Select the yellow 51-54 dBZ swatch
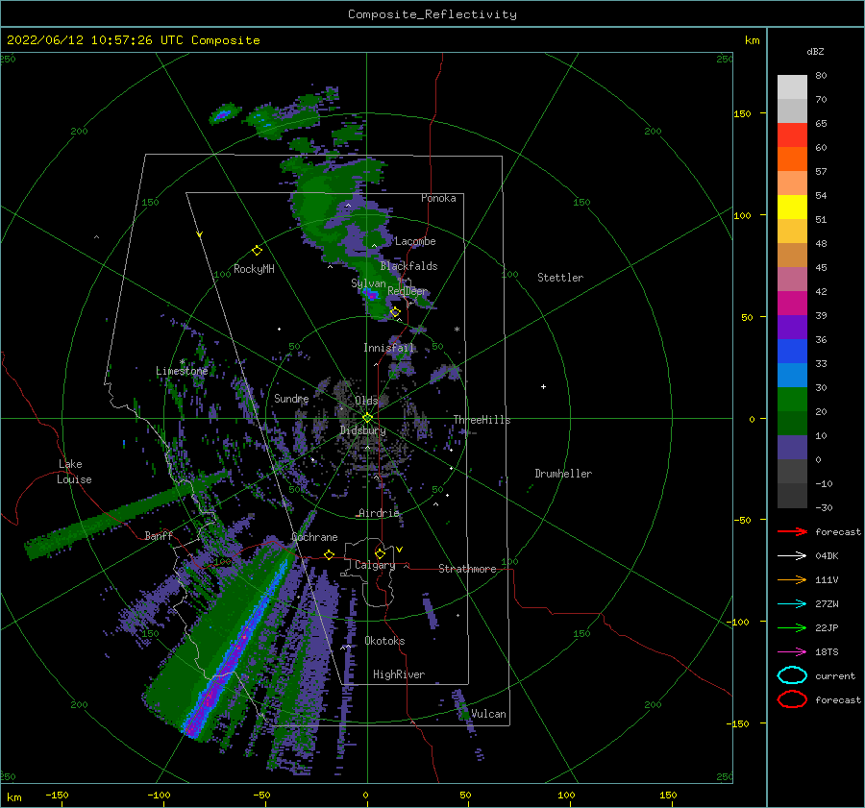 [792, 208]
